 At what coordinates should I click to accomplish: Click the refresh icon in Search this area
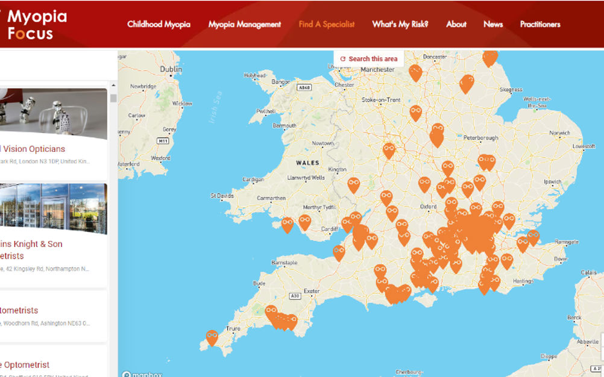pyautogui.click(x=343, y=59)
